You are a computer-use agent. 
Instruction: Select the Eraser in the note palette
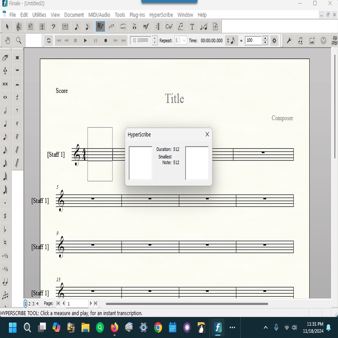(5, 58)
